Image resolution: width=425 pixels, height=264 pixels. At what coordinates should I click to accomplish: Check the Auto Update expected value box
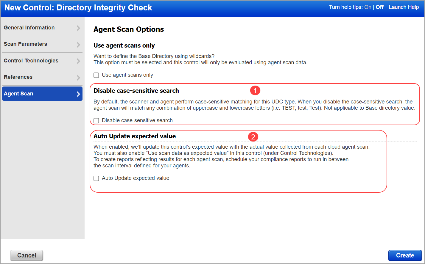96,178
